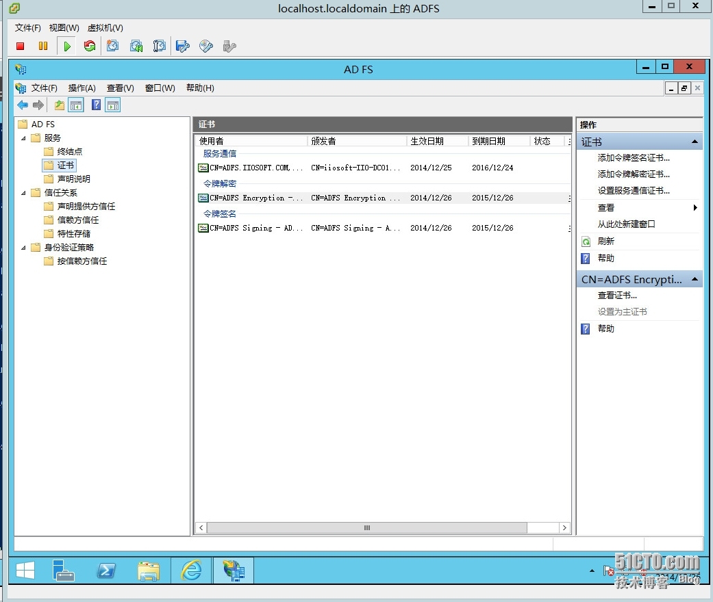
Task: Click the left scroll arrow in certificate list
Action: click(201, 527)
